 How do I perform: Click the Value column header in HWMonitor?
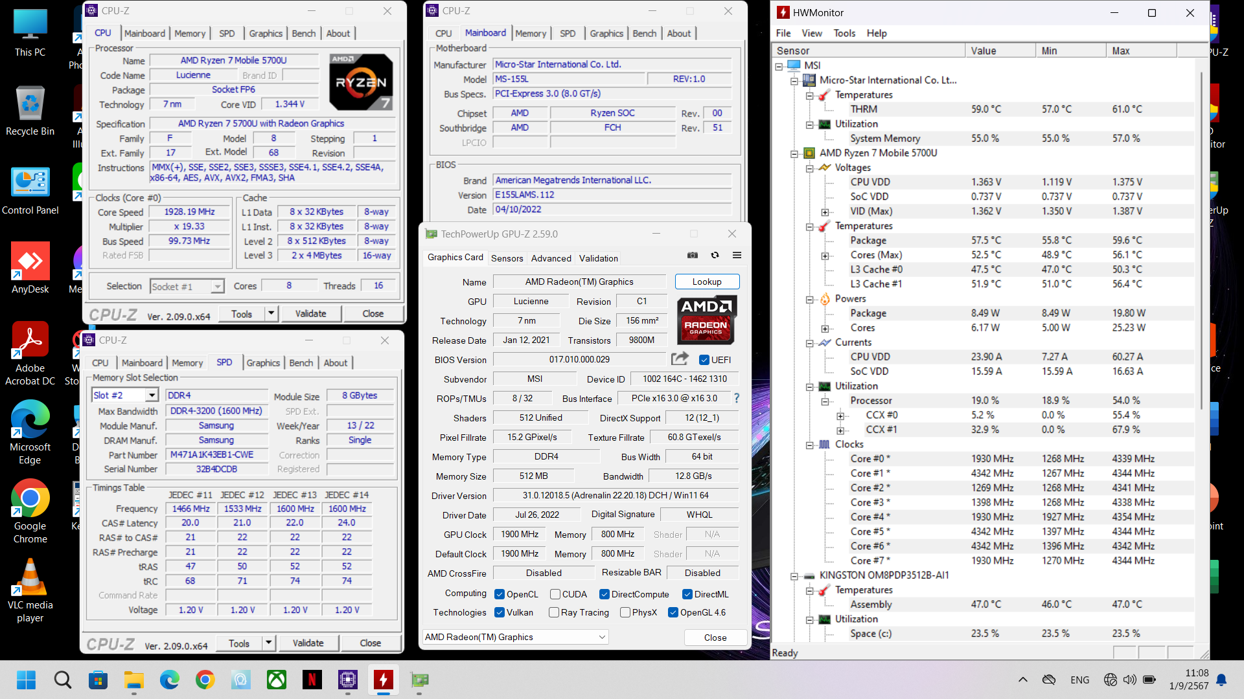tap(1000, 50)
